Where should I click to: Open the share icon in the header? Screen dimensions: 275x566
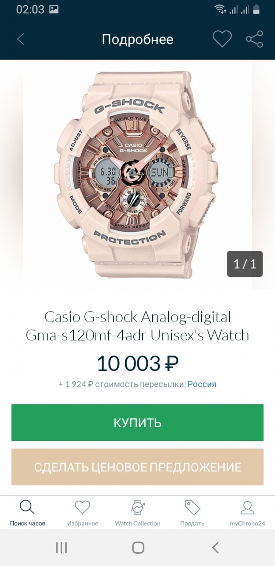254,39
